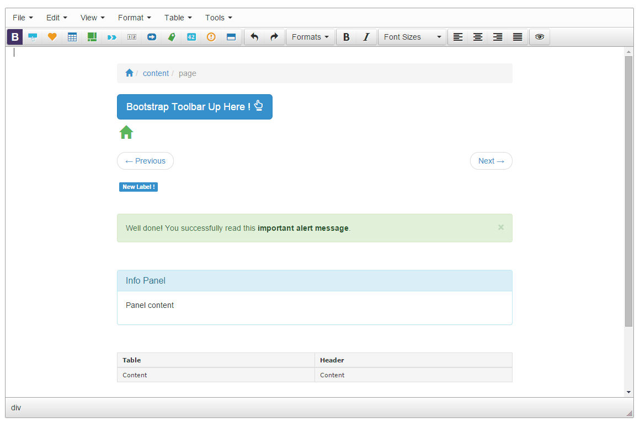The height and width of the screenshot is (423, 640).
Task: Dismiss the green alert message
Action: click(x=501, y=227)
